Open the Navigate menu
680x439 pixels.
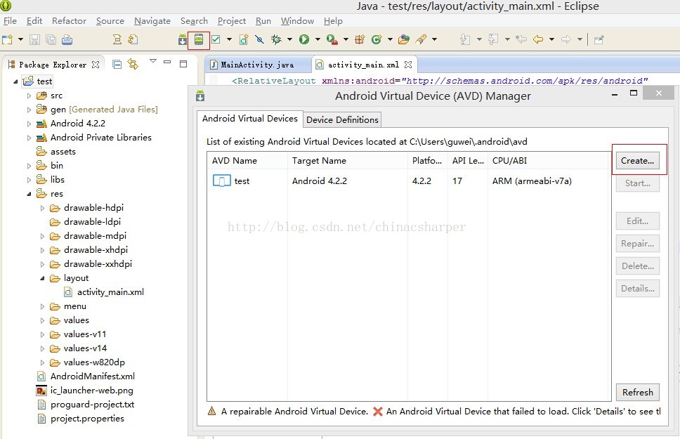point(152,21)
